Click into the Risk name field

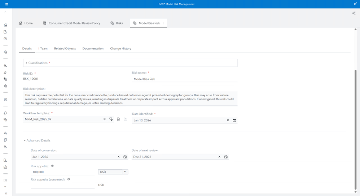point(185,79)
